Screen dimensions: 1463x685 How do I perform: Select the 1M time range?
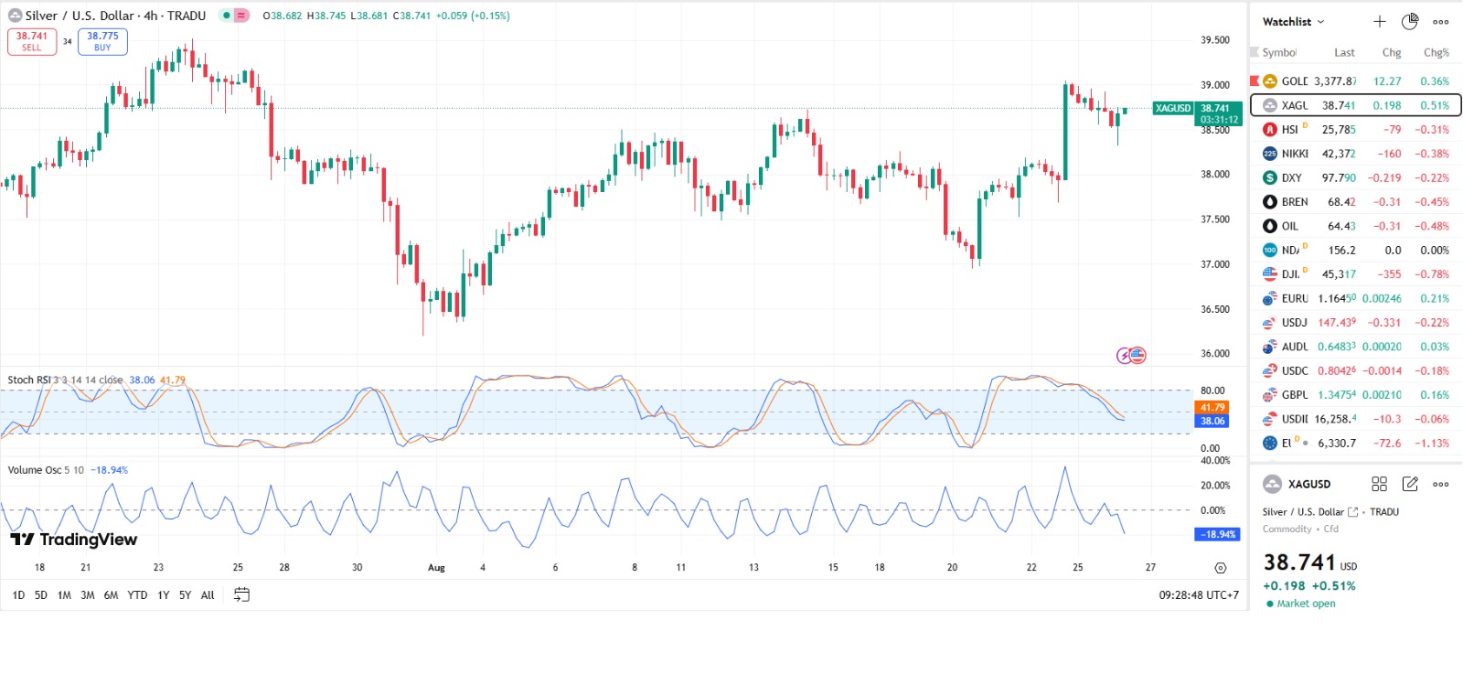(64, 594)
